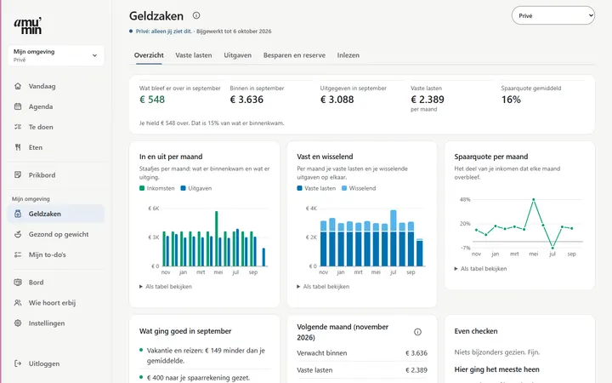Click the '€ 3.088' Uitgegeven in september value

337,100
